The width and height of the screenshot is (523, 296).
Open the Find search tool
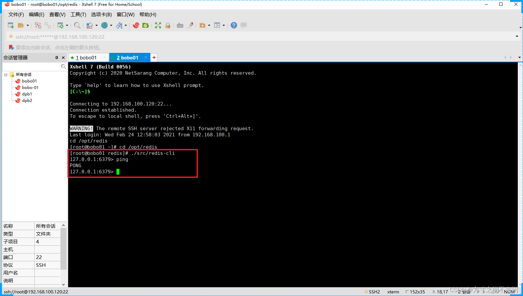coord(78,25)
